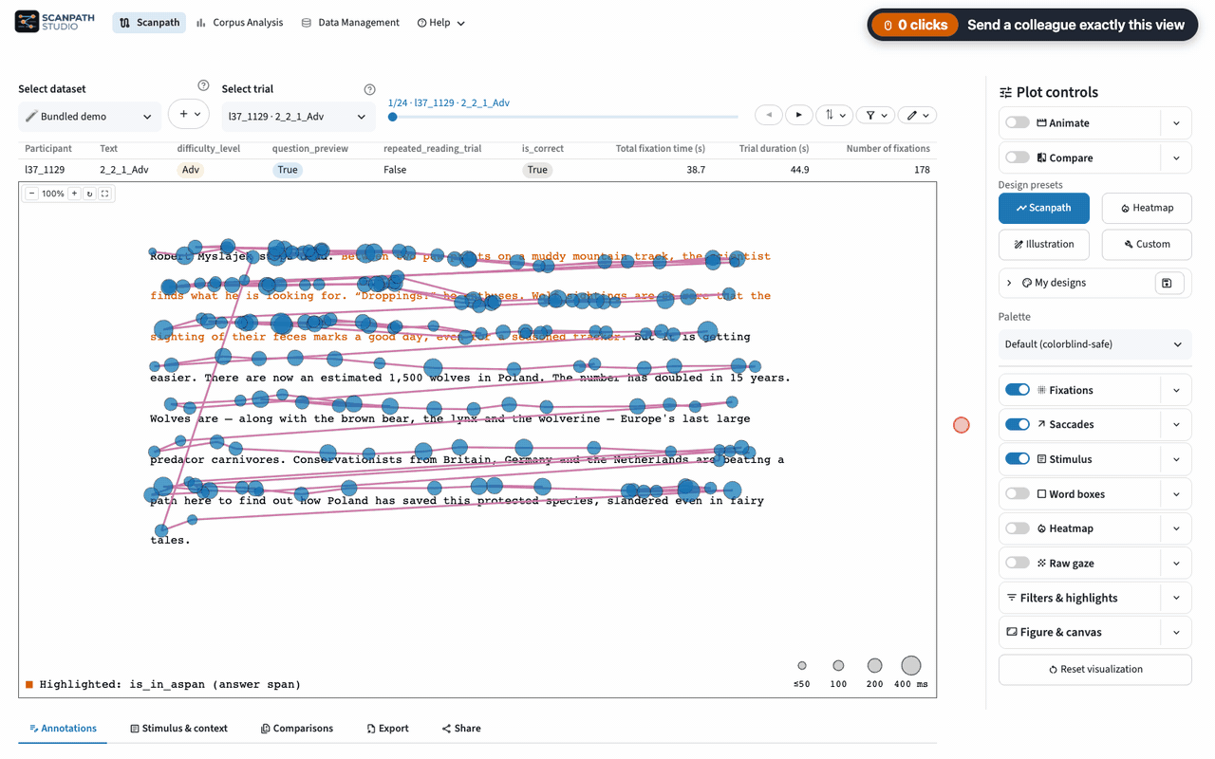Viewport: 1215px width, 759px height.
Task: Enter fullscreen plot view
Action: [x=105, y=194]
